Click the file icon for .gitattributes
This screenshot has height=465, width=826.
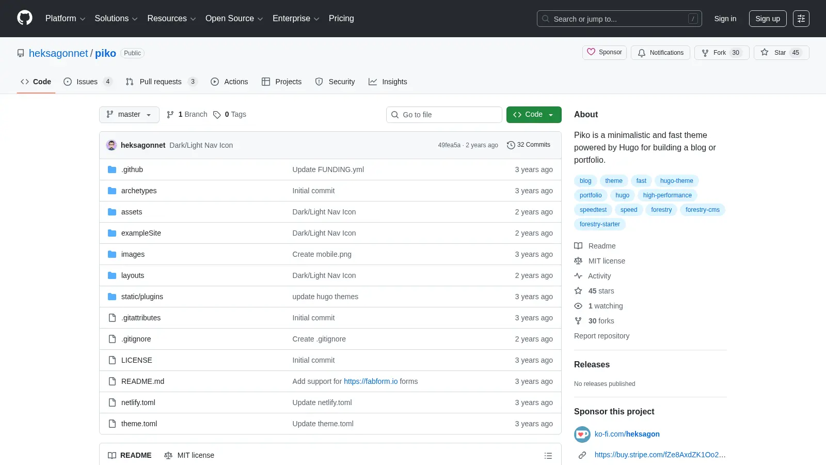point(112,318)
